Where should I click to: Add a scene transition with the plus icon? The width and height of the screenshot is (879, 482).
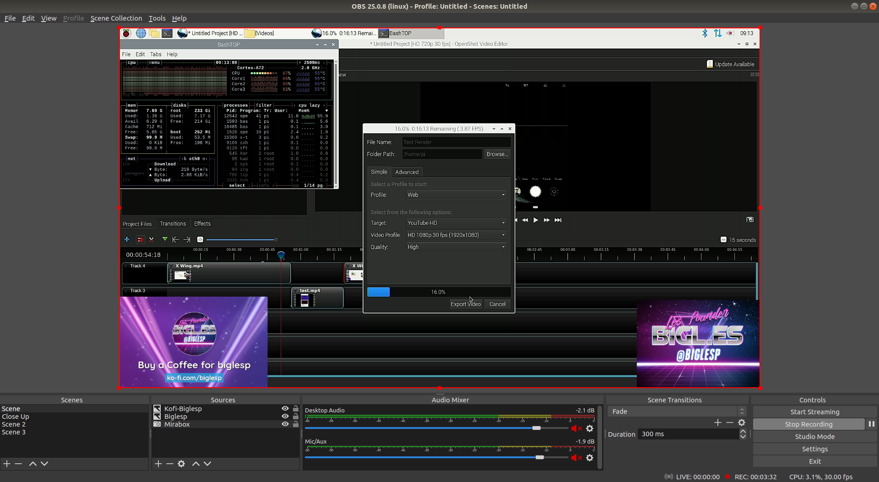coord(718,422)
